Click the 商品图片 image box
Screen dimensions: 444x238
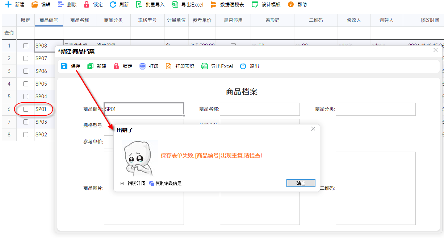click(x=144, y=188)
